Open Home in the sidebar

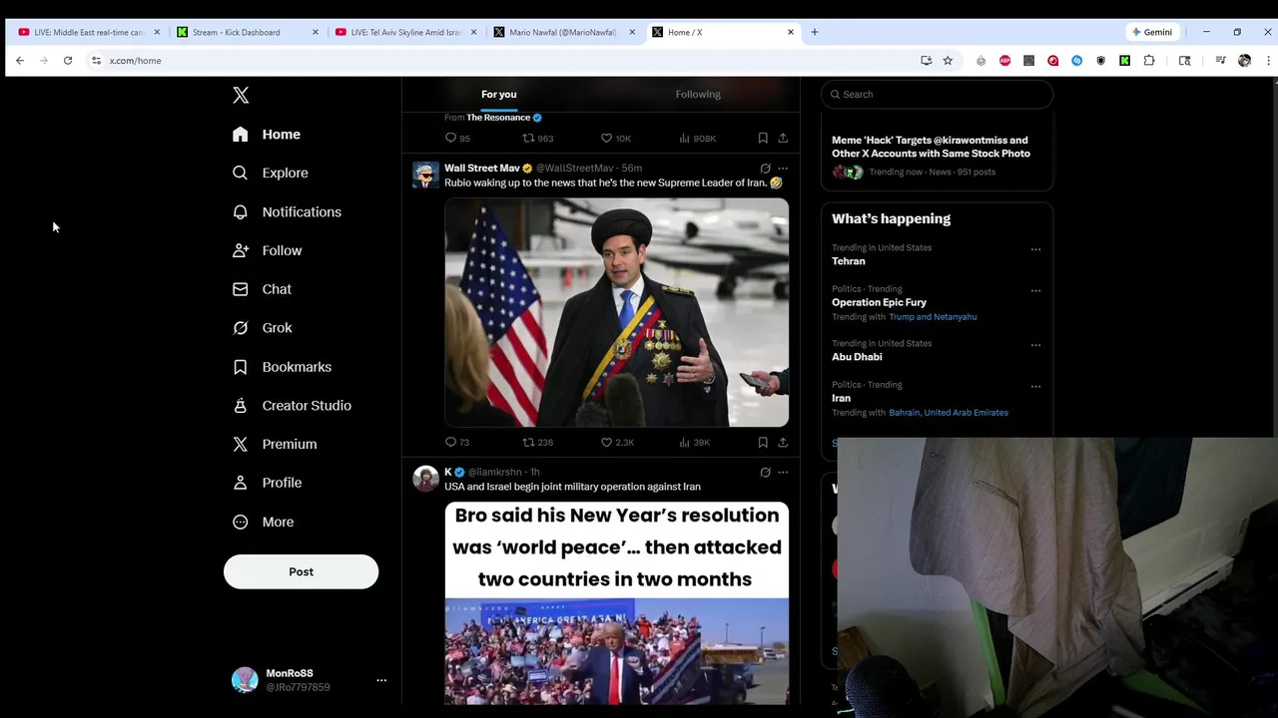click(x=267, y=134)
